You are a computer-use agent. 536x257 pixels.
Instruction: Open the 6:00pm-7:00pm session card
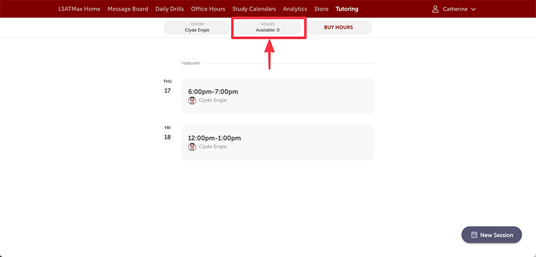click(x=278, y=96)
